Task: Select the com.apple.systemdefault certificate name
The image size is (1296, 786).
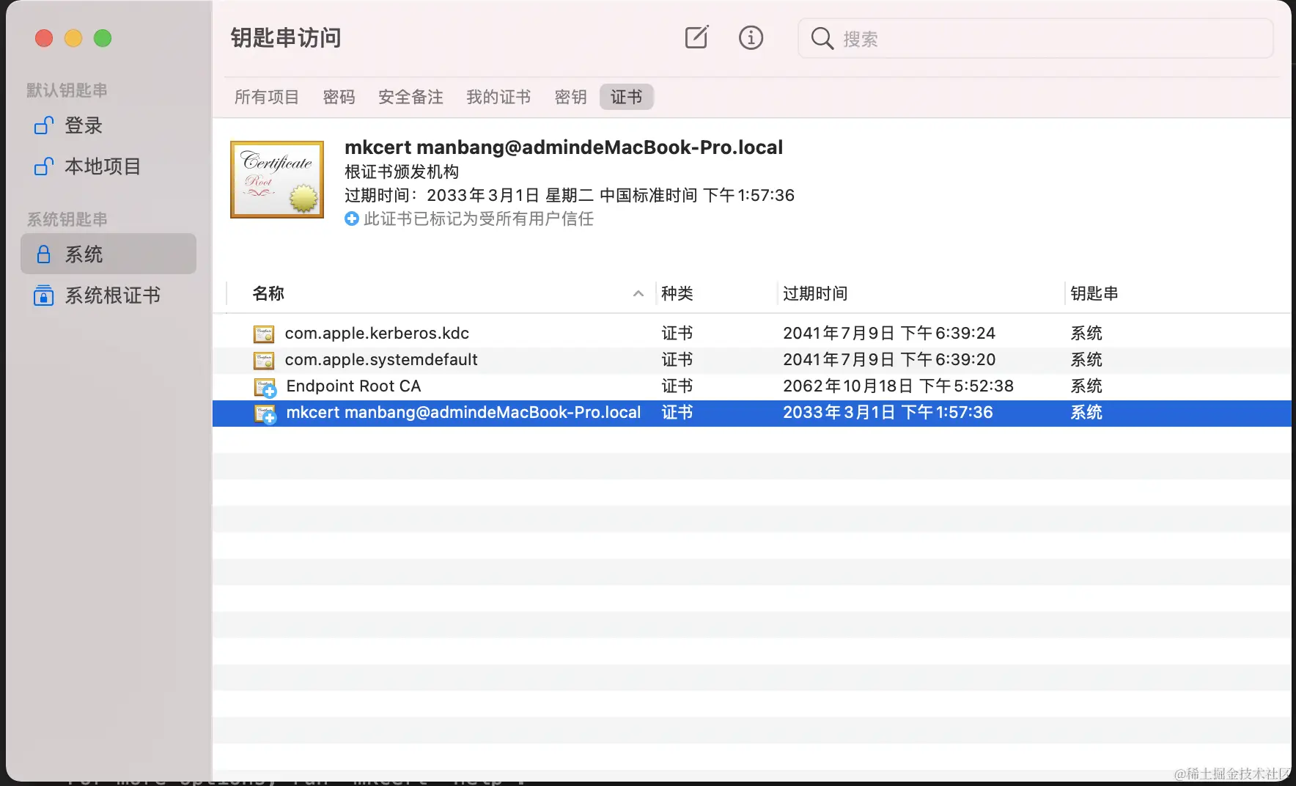Action: (x=381, y=359)
